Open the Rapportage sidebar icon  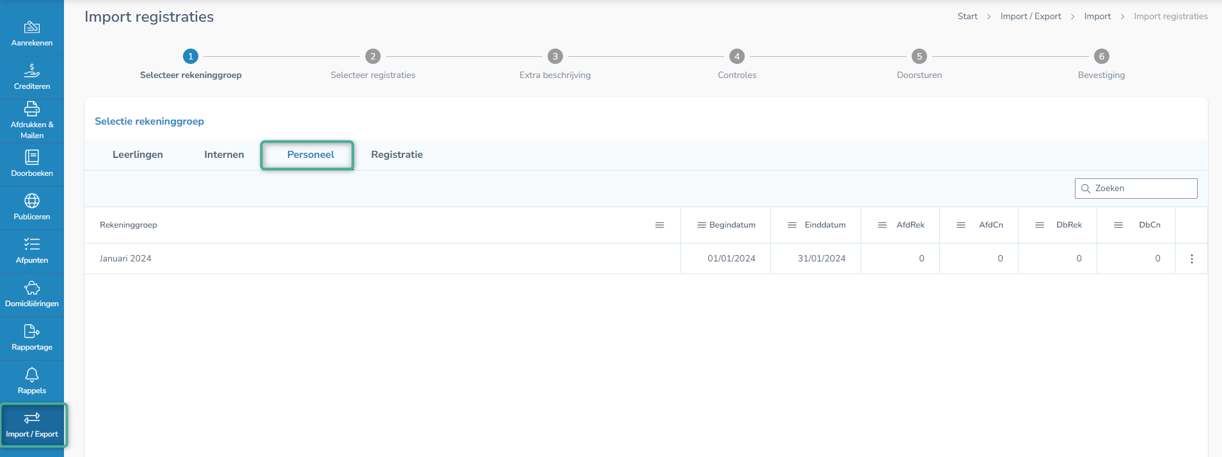(32, 331)
